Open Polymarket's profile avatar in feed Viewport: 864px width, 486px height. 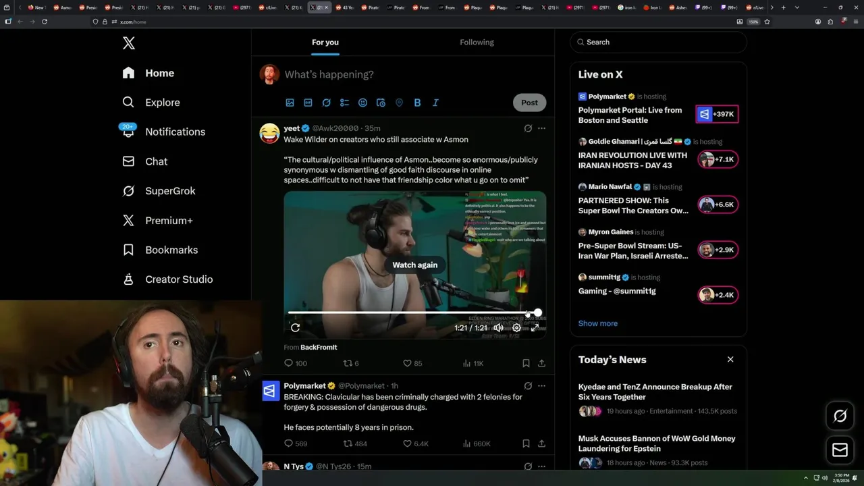[x=270, y=391]
